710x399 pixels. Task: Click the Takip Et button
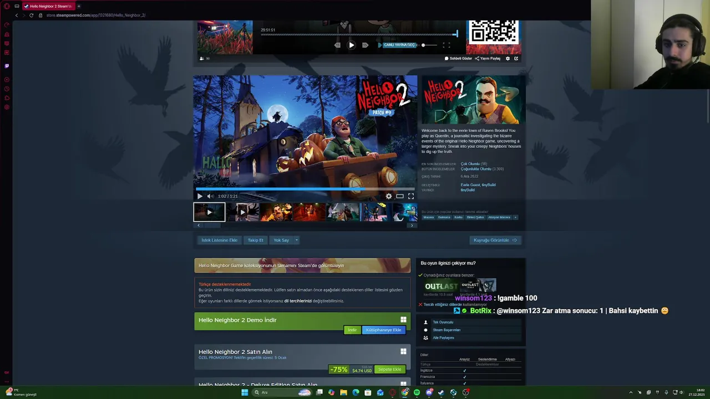coord(256,240)
